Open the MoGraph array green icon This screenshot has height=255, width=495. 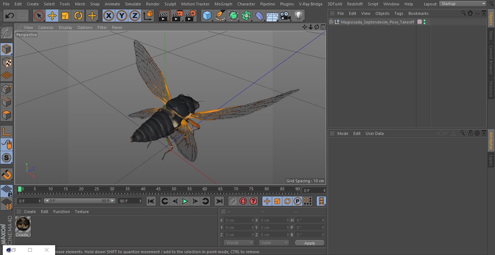(x=246, y=16)
